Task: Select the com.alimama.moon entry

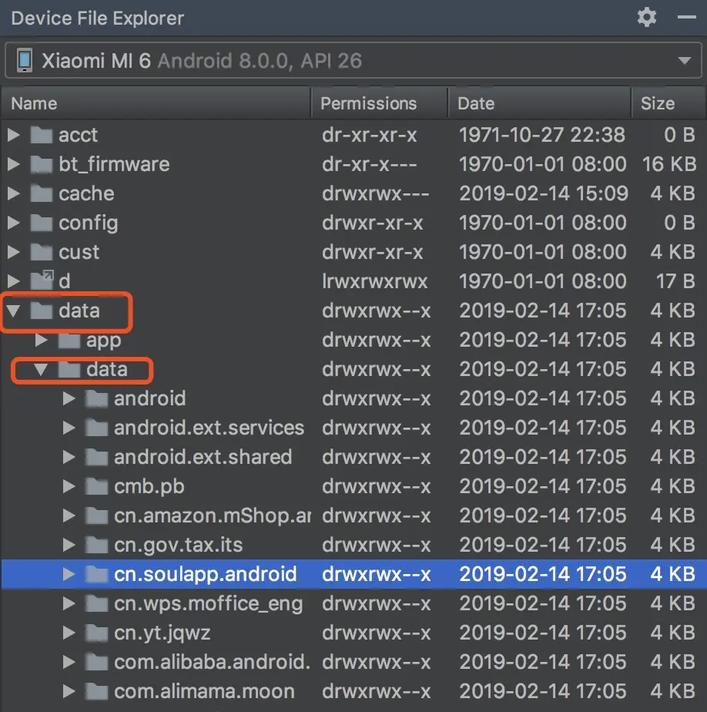Action: point(204,691)
